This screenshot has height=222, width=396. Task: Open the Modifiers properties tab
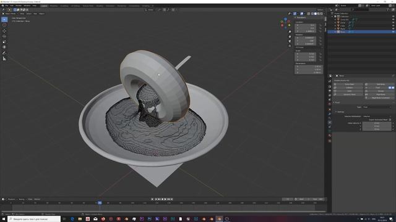[x=330, y=113]
